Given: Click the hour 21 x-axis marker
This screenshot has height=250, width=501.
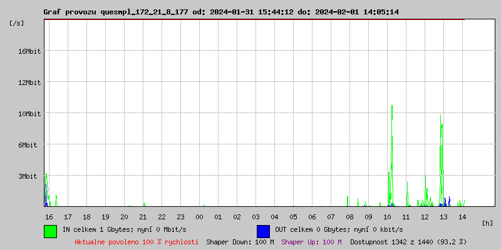Looking at the screenshot, I should [143, 216].
